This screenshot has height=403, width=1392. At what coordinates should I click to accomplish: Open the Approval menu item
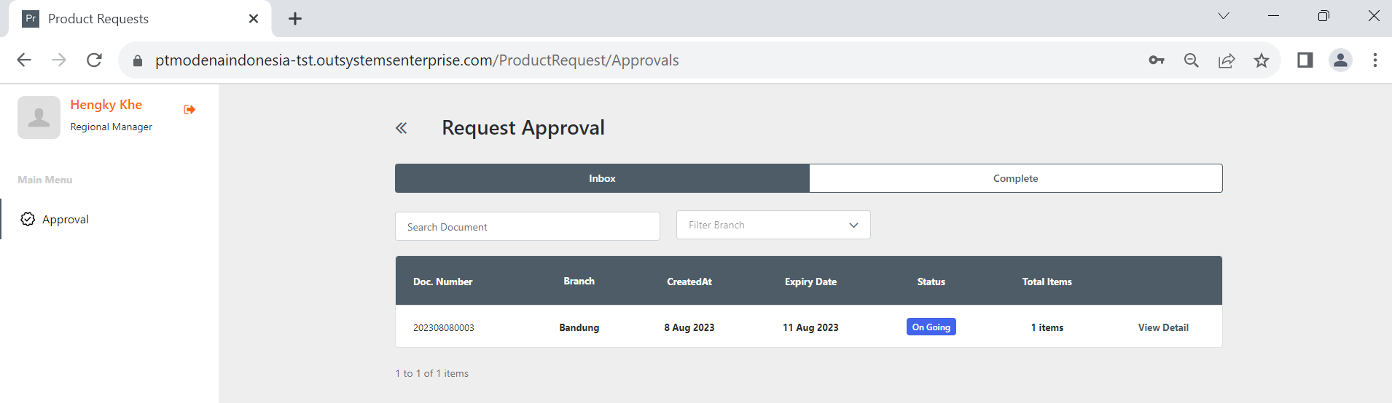66,219
